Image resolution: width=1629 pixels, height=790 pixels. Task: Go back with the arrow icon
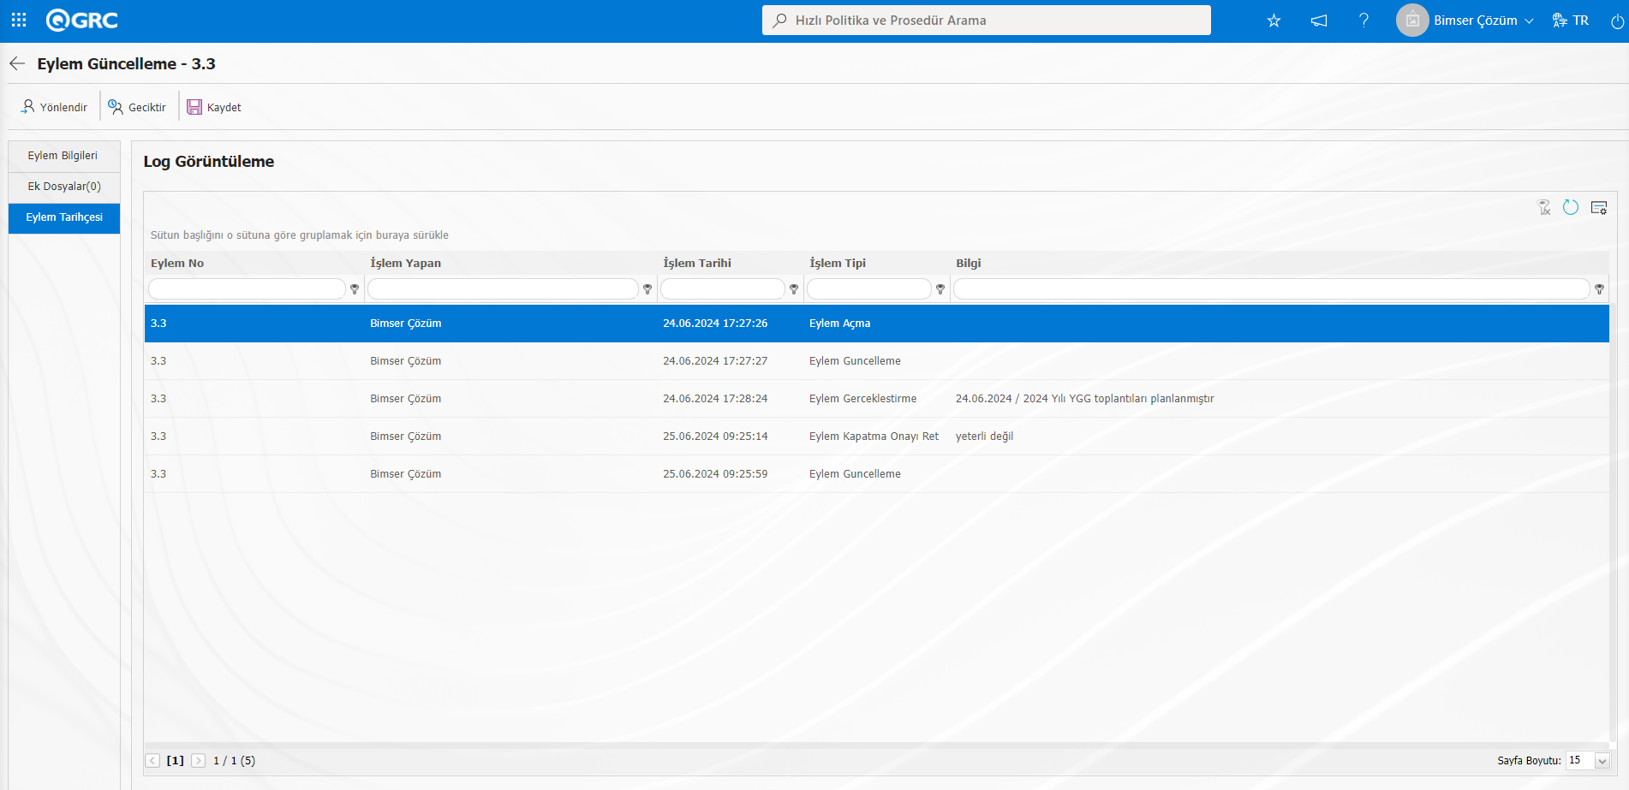click(17, 63)
